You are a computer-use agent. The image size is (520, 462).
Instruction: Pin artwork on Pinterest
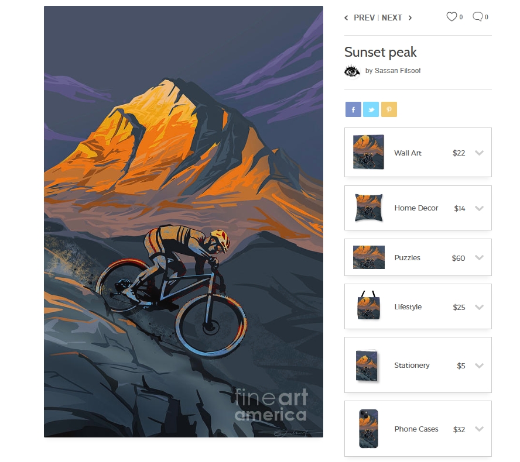[389, 109]
